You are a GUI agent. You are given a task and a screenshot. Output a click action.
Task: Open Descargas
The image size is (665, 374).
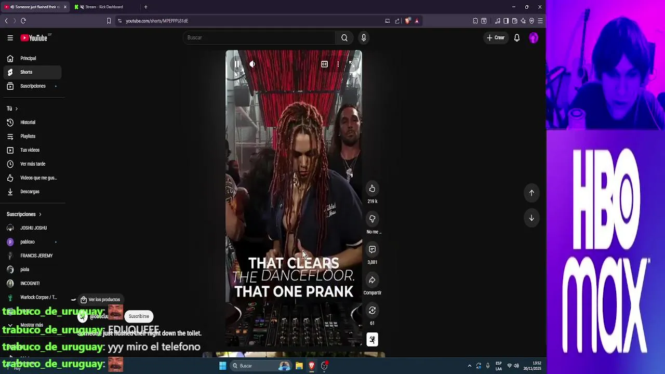point(32,192)
